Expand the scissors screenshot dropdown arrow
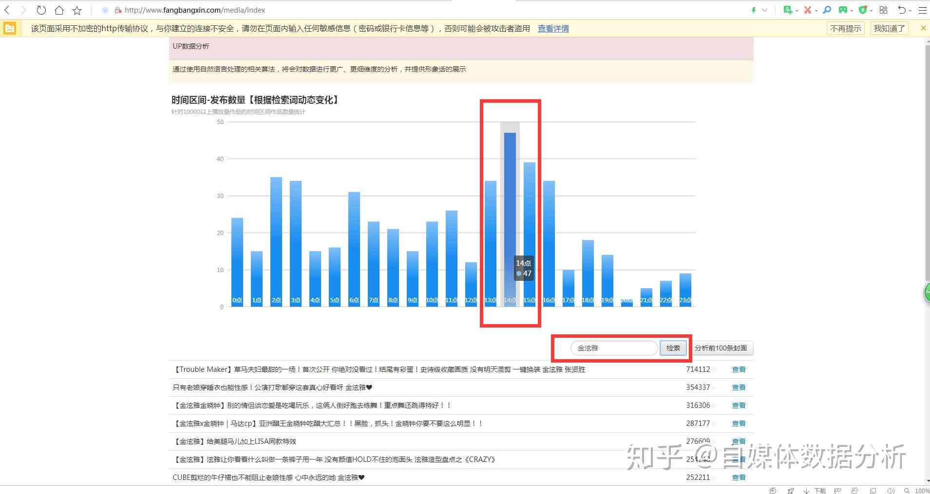 click(x=816, y=10)
